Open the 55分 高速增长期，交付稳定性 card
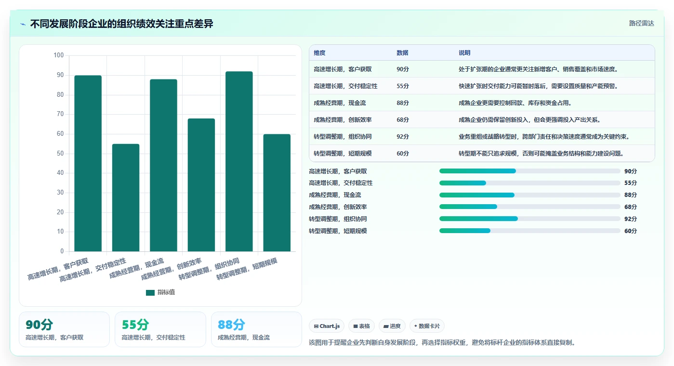 (160, 329)
